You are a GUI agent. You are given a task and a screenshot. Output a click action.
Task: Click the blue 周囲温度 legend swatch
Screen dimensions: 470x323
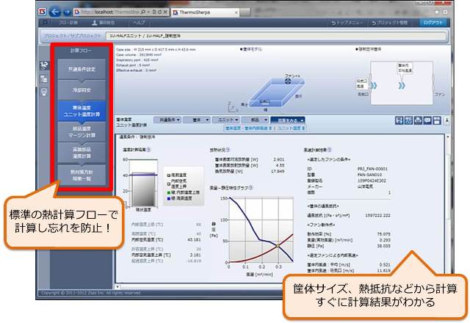169,198
